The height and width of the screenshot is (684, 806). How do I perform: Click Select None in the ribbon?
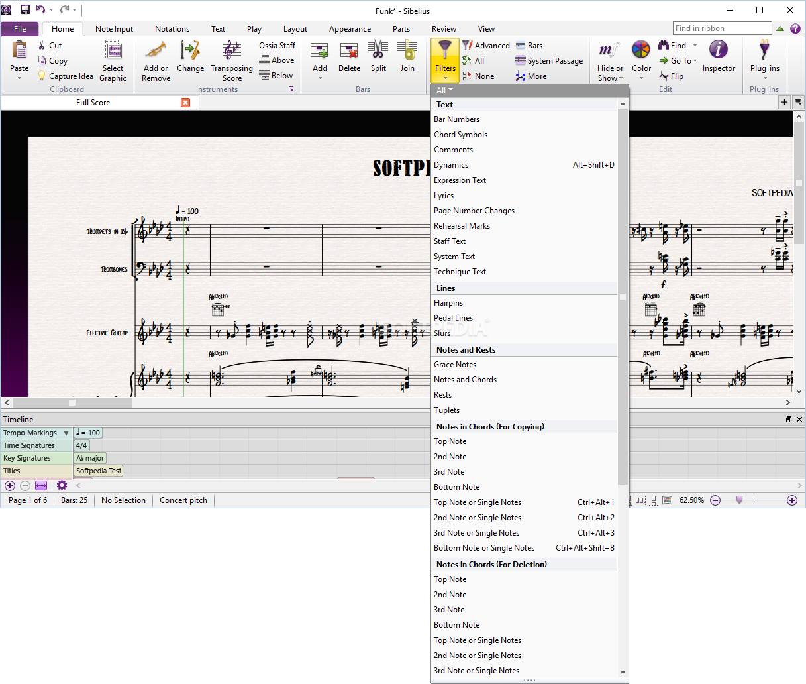pos(478,76)
